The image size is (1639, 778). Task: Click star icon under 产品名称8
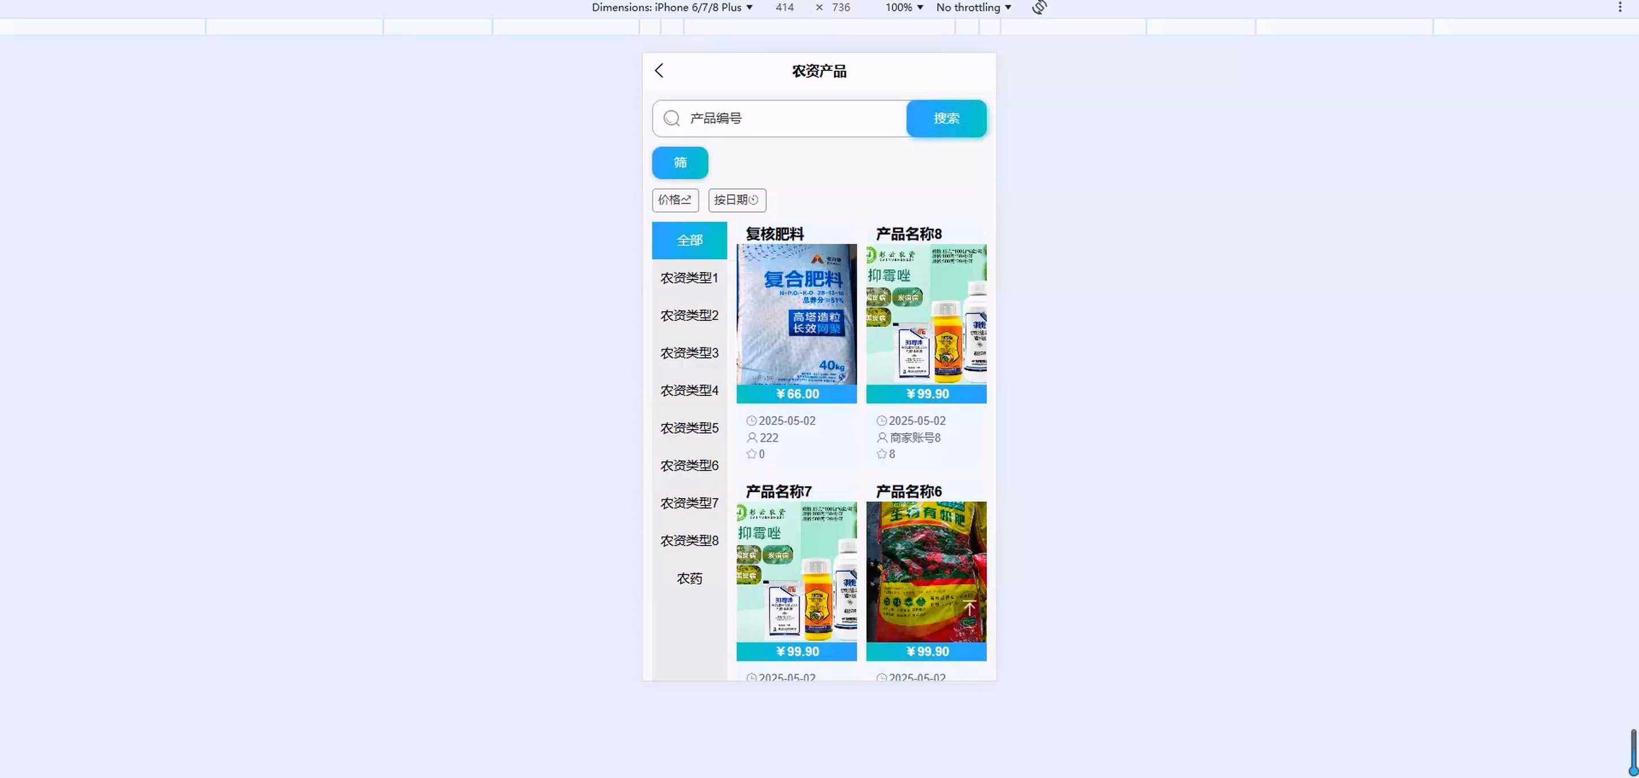click(881, 454)
